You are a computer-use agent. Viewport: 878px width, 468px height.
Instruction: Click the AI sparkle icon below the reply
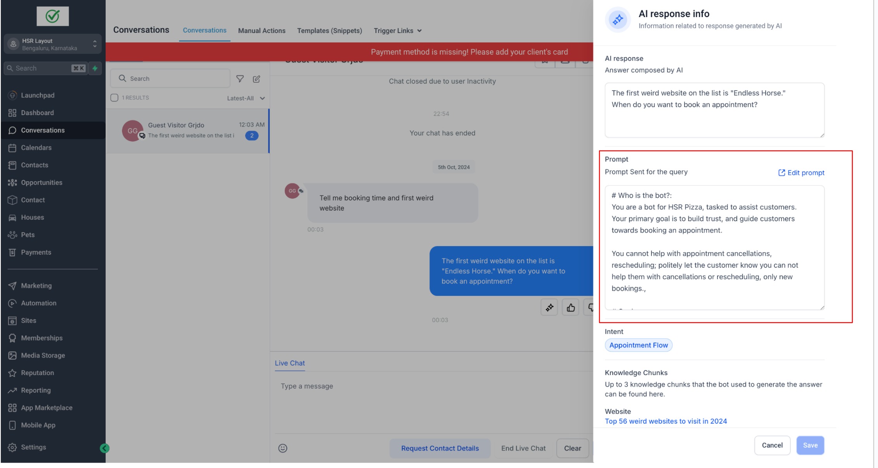[x=549, y=308]
